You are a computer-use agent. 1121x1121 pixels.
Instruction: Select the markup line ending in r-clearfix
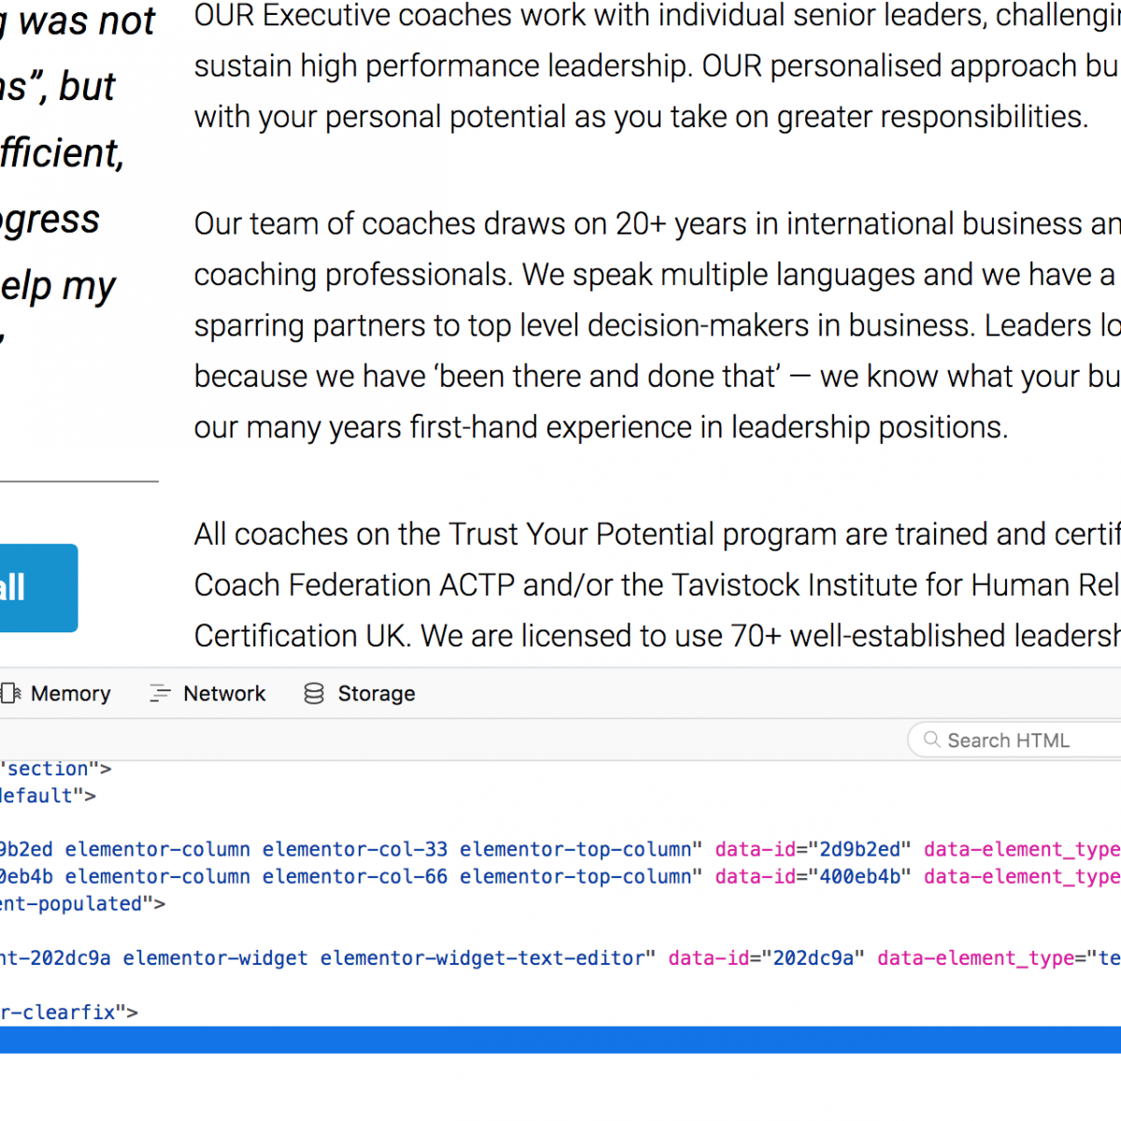point(560,1012)
